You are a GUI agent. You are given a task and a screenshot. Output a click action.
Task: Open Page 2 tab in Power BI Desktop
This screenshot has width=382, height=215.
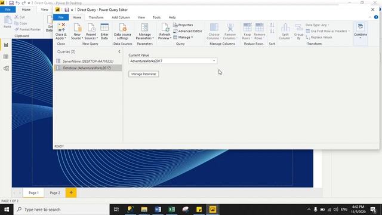click(55, 193)
